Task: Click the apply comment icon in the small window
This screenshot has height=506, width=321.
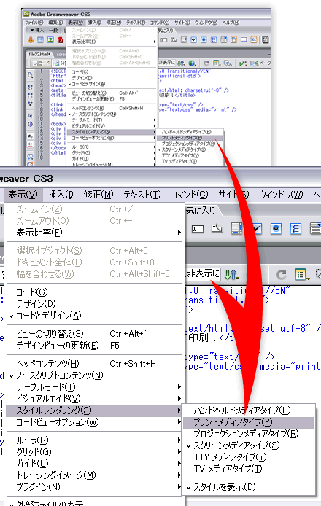Action: coord(31,157)
